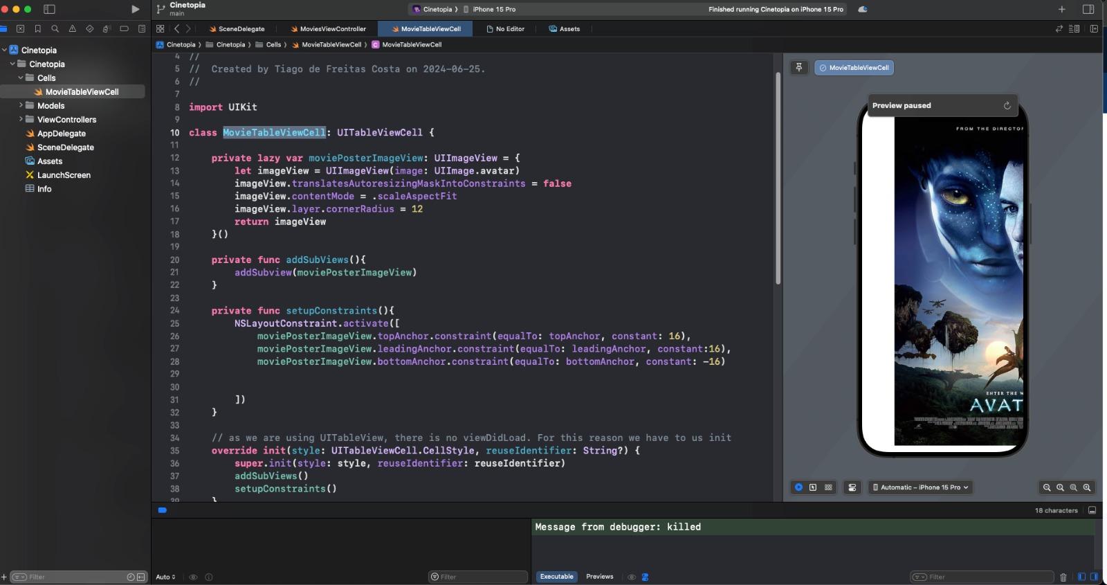This screenshot has width=1107, height=585.
Task: Click the class MovieTableViewCell breadcrumb symbol
Action: point(407,44)
